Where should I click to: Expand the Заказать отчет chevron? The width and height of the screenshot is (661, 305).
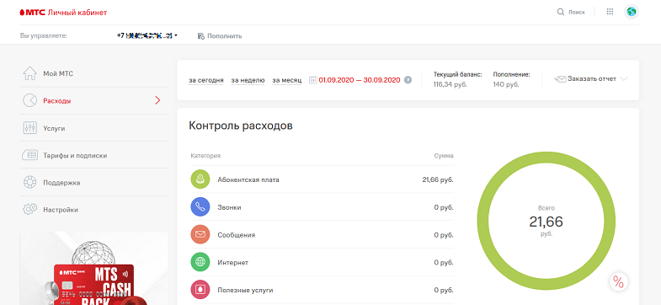[624, 79]
